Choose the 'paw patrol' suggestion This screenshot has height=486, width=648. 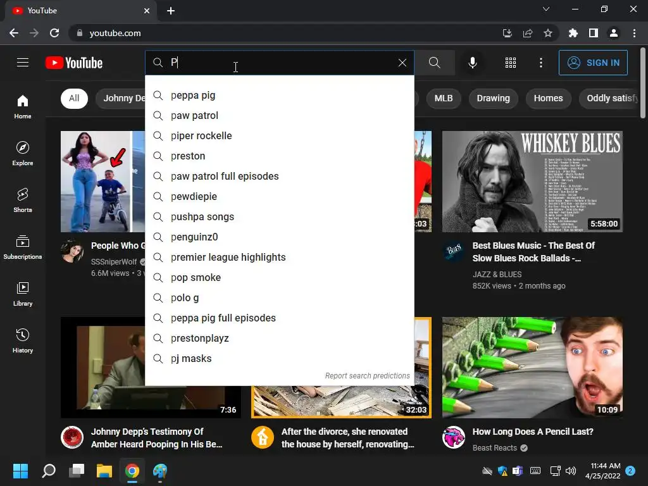279,116
